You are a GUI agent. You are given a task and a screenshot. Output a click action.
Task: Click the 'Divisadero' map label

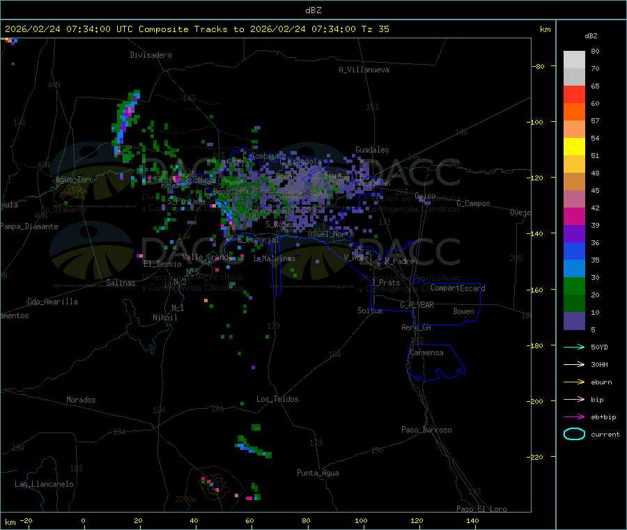150,55
